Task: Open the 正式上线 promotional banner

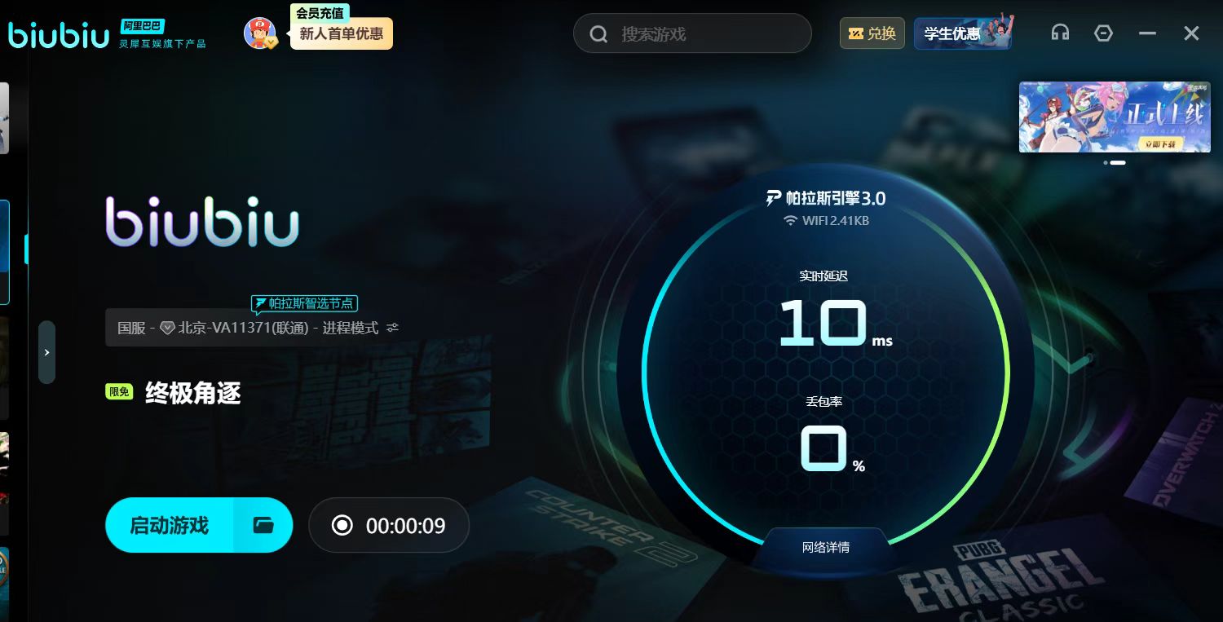Action: [x=1115, y=117]
